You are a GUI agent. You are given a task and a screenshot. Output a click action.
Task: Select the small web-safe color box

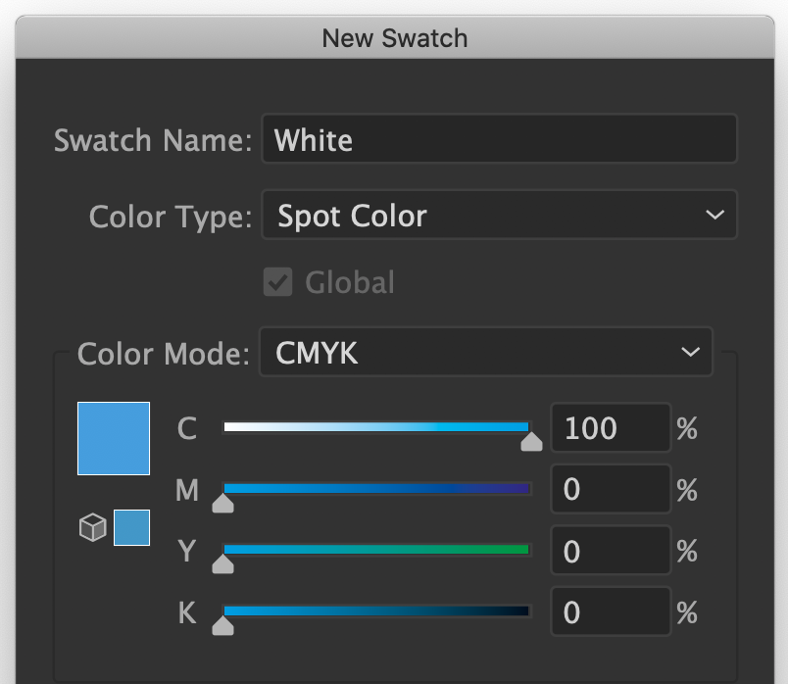point(131,527)
